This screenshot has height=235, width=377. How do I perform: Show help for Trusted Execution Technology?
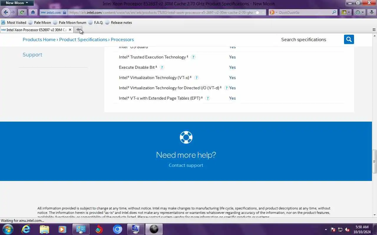pos(193,57)
